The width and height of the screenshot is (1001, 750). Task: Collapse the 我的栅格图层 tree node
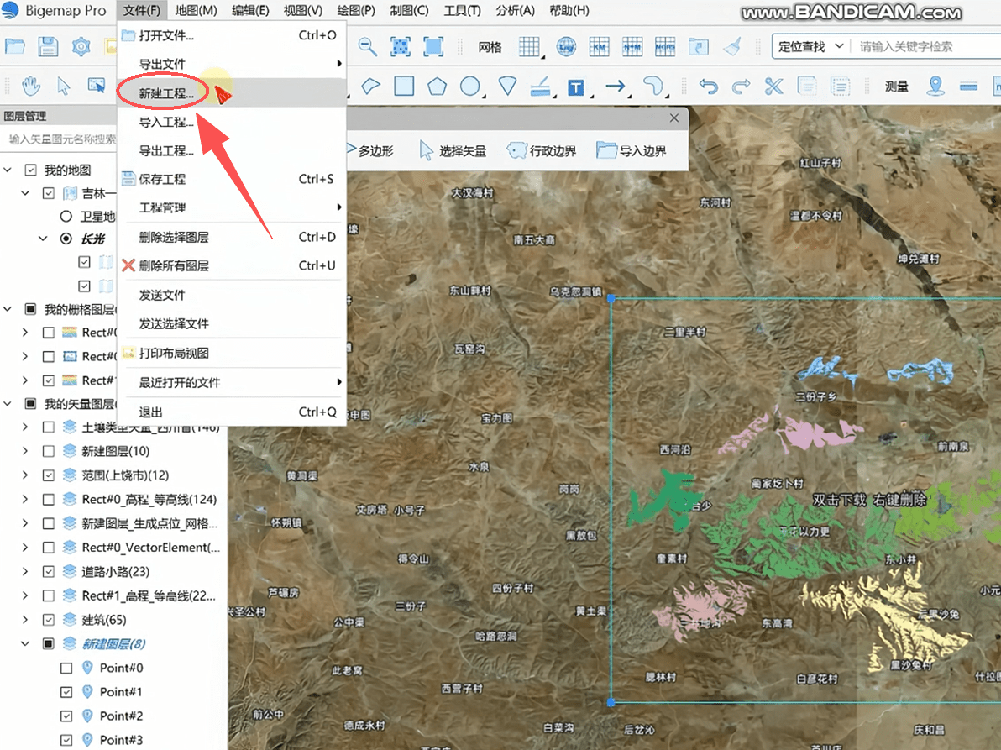pyautogui.click(x=8, y=309)
